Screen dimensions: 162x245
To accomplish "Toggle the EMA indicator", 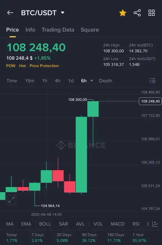I will [26, 224].
